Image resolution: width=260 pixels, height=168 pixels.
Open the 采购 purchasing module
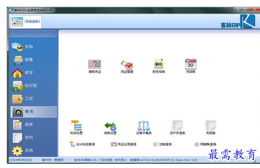point(23,47)
